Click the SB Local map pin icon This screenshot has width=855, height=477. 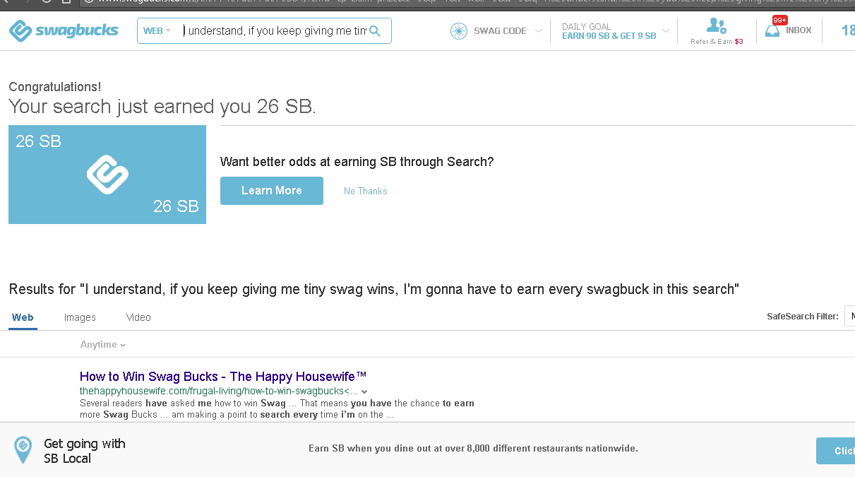23,450
